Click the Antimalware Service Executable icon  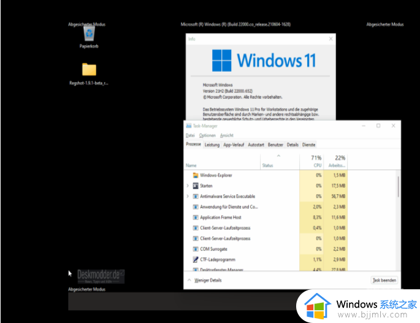(x=196, y=196)
